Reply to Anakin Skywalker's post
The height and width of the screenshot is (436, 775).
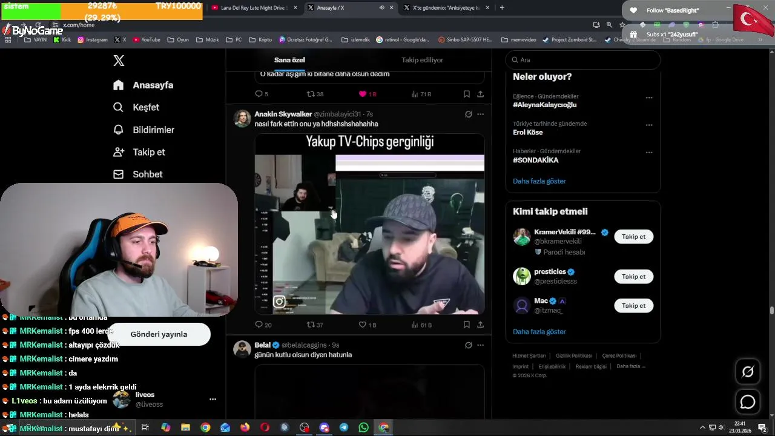[x=263, y=325]
